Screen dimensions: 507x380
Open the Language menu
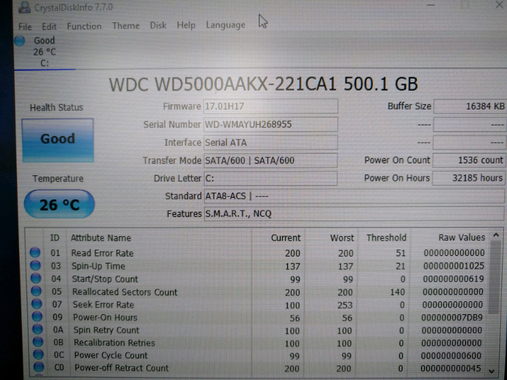[226, 25]
